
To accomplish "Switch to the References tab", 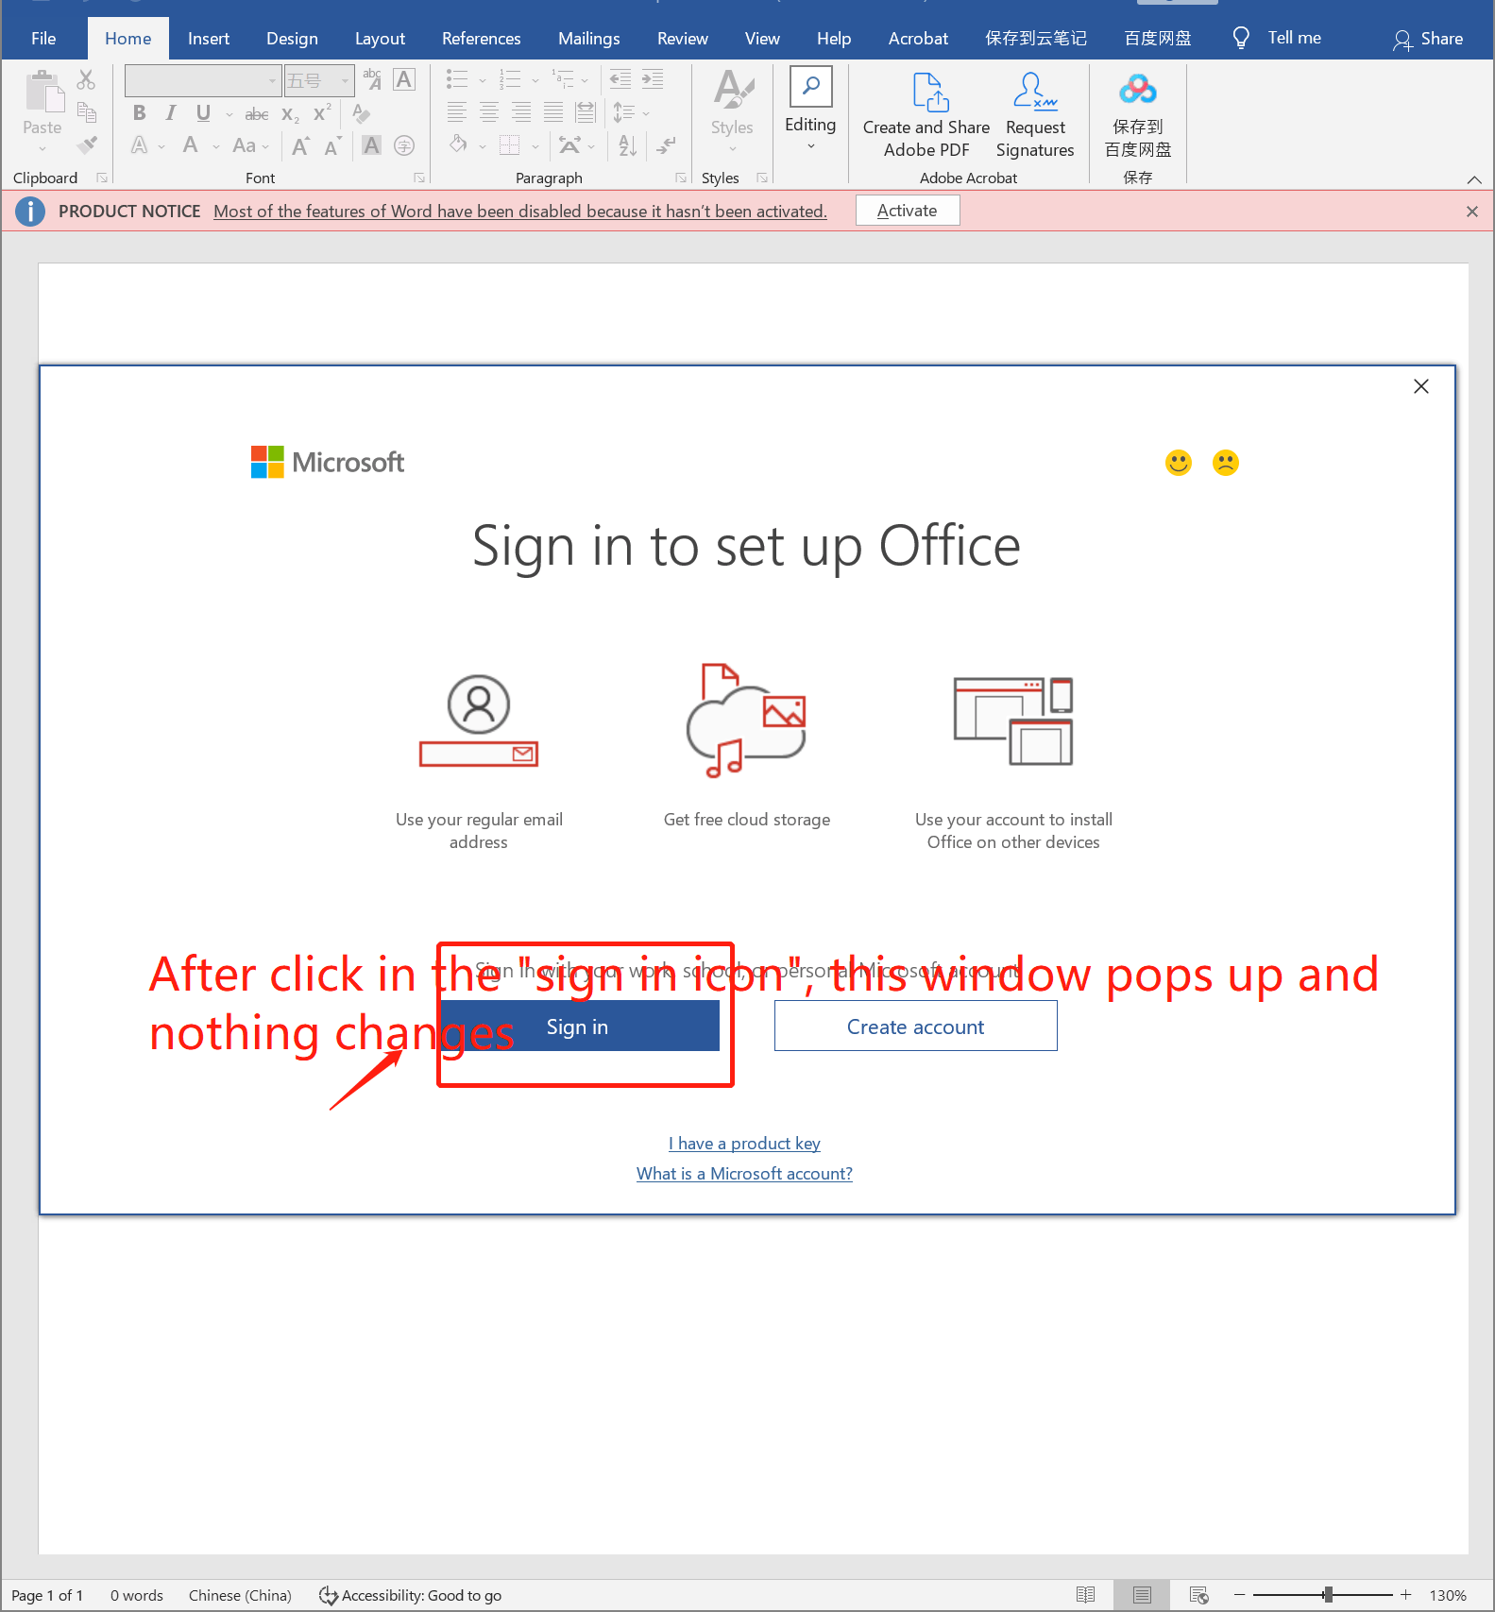I will tap(482, 38).
